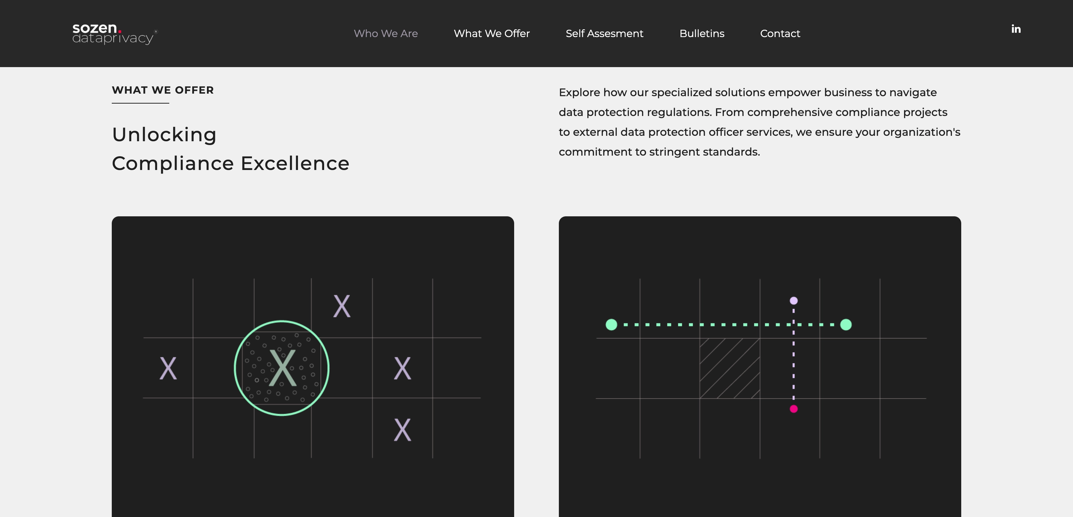Open the Bulletins link

(702, 33)
